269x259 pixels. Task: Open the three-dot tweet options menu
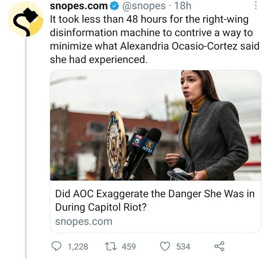(256, 6)
